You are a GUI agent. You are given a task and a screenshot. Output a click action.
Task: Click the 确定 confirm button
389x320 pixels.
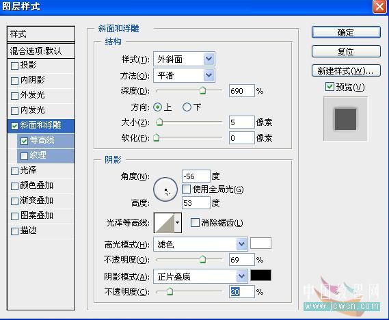point(346,32)
